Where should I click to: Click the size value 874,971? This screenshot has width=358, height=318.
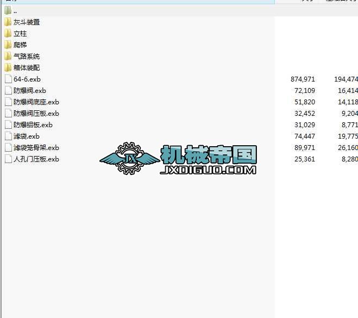(303, 79)
